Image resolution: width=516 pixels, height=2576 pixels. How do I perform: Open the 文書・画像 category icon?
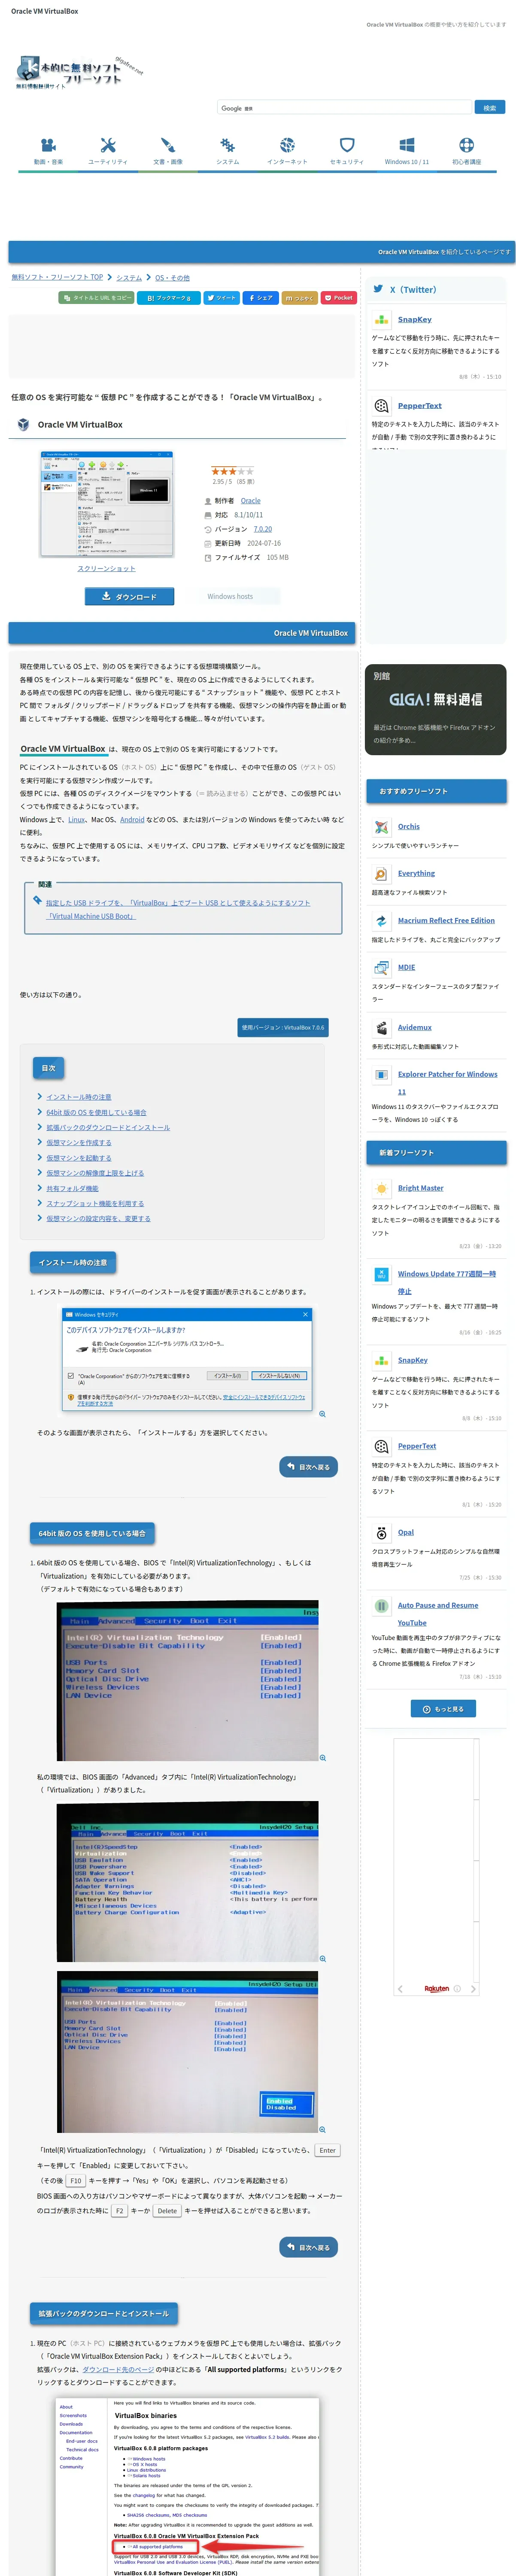pos(168,145)
